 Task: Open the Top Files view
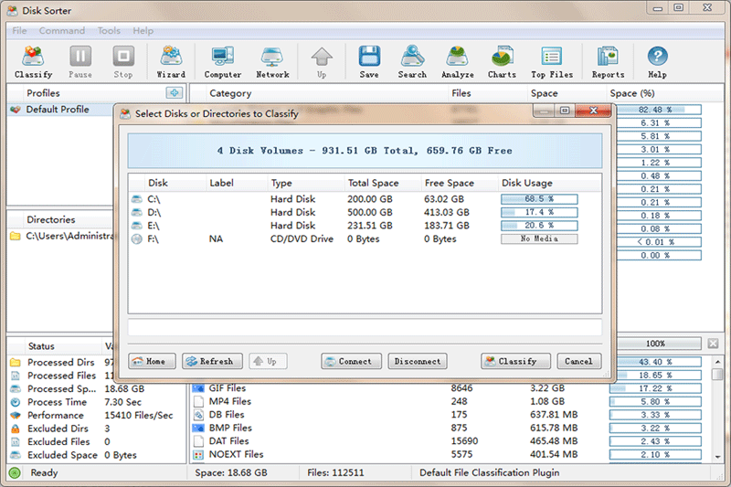[551, 61]
